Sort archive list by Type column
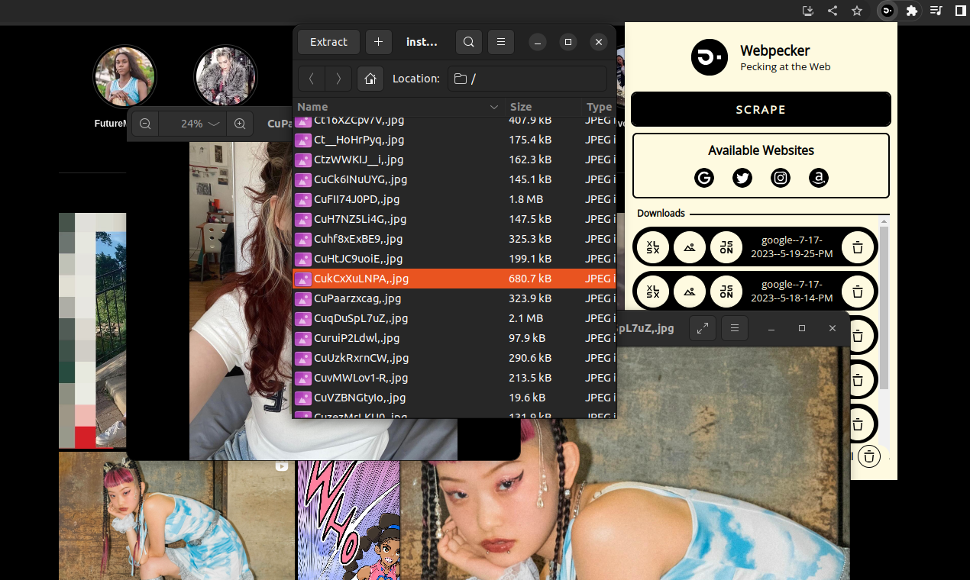The width and height of the screenshot is (970, 580). coord(599,107)
